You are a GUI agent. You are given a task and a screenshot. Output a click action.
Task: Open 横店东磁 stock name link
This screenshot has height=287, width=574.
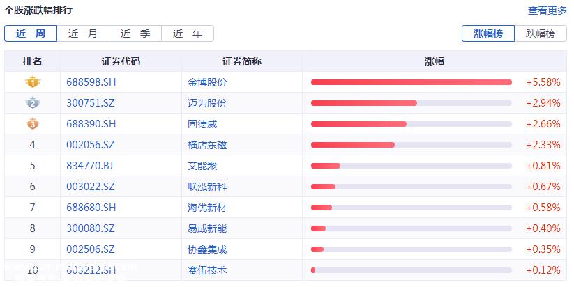click(x=207, y=145)
